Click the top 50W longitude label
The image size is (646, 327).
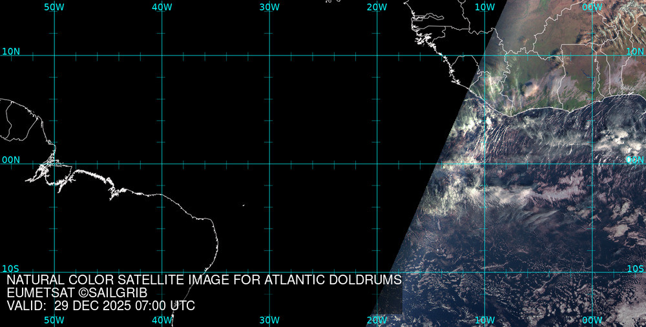pyautogui.click(x=54, y=6)
